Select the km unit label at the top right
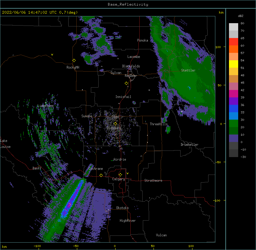This screenshot has height=250, width=256. point(221,12)
